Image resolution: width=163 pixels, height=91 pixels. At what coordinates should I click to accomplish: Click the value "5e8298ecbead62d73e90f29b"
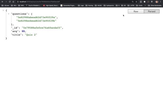pos(36,21)
